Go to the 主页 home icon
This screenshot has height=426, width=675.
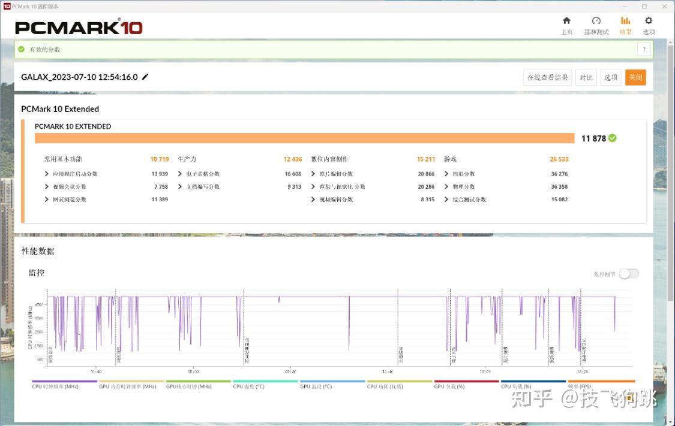(x=566, y=20)
